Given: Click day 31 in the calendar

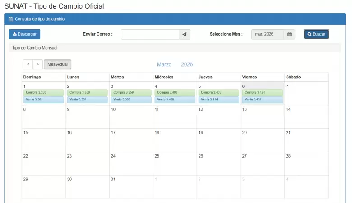Looking at the screenshot, I should (113, 179).
